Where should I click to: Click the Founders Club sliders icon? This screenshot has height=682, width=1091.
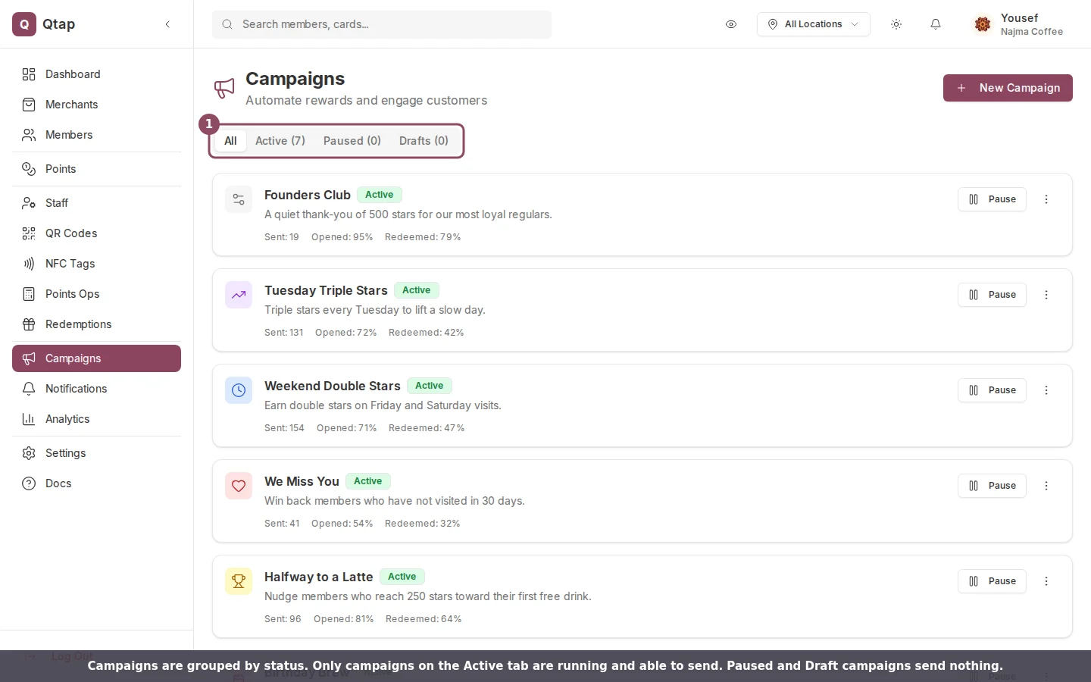(239, 200)
